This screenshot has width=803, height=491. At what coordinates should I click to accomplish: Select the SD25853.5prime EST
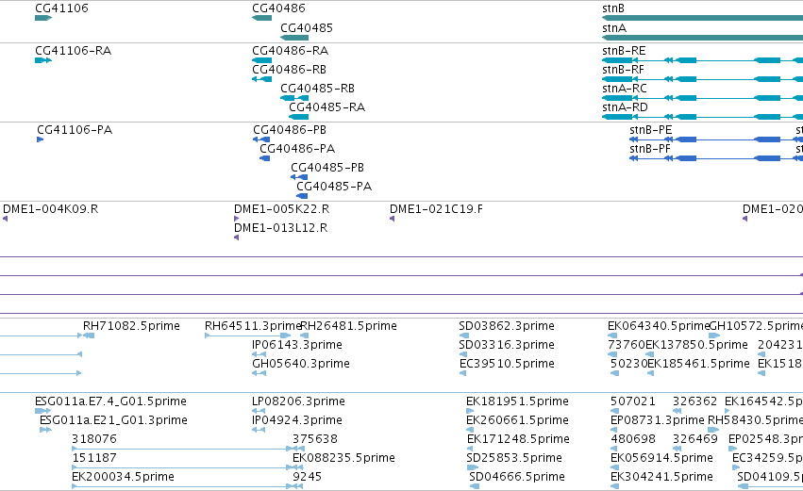pyautogui.click(x=472, y=467)
